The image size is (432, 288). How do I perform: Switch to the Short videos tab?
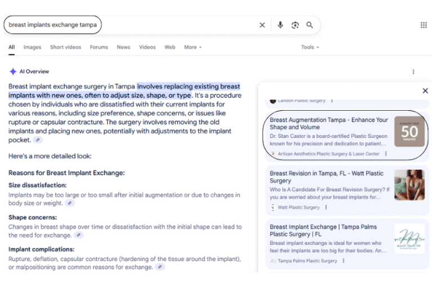[x=66, y=47]
